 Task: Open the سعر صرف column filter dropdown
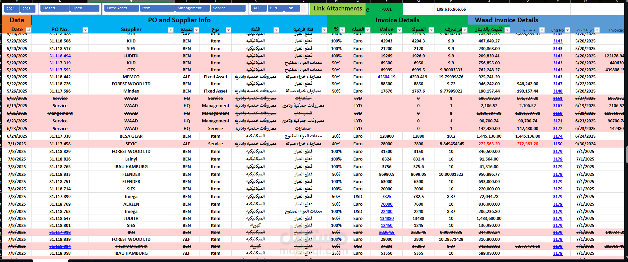pos(465,30)
